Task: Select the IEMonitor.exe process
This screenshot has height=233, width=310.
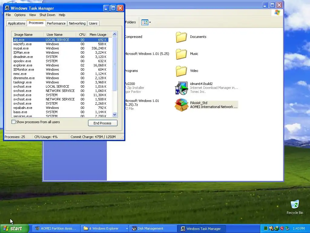Action: click(x=60, y=69)
